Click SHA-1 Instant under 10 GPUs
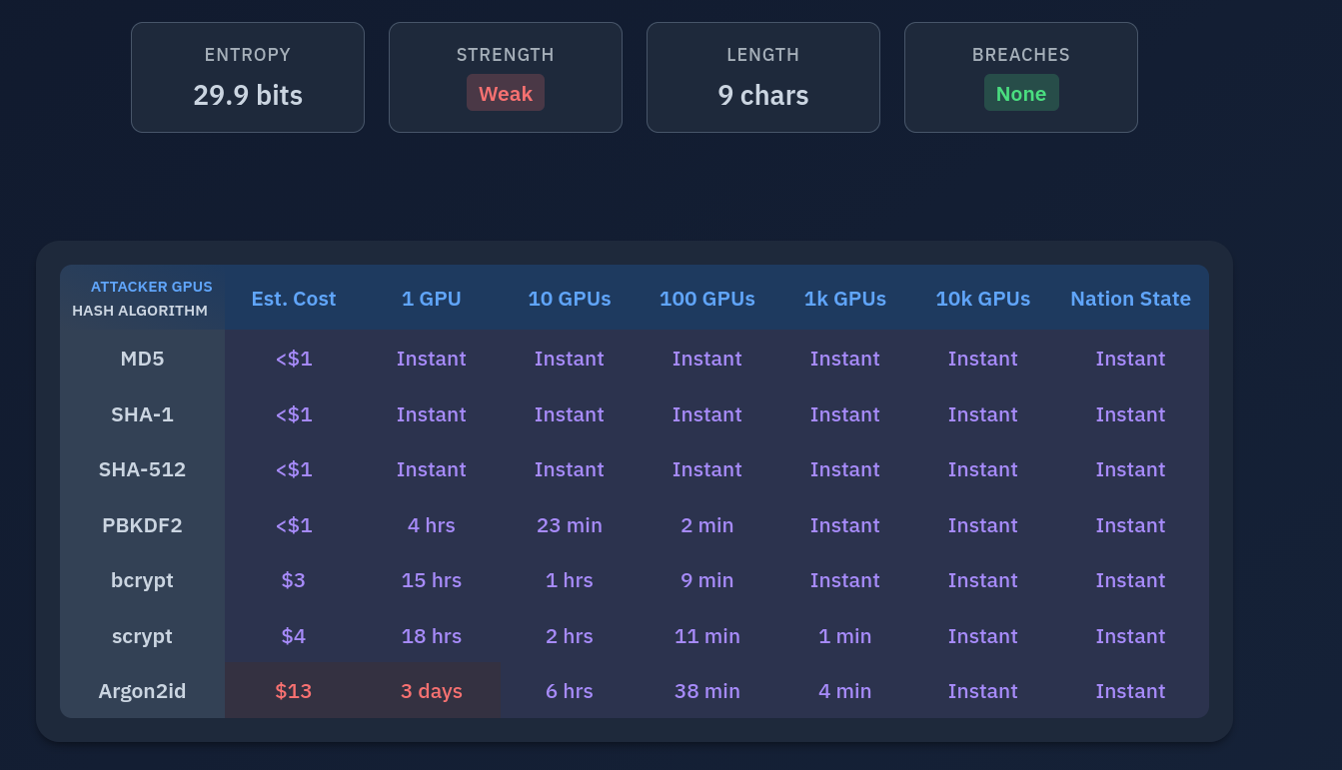Viewport: 1342px width, 770px height. point(570,414)
